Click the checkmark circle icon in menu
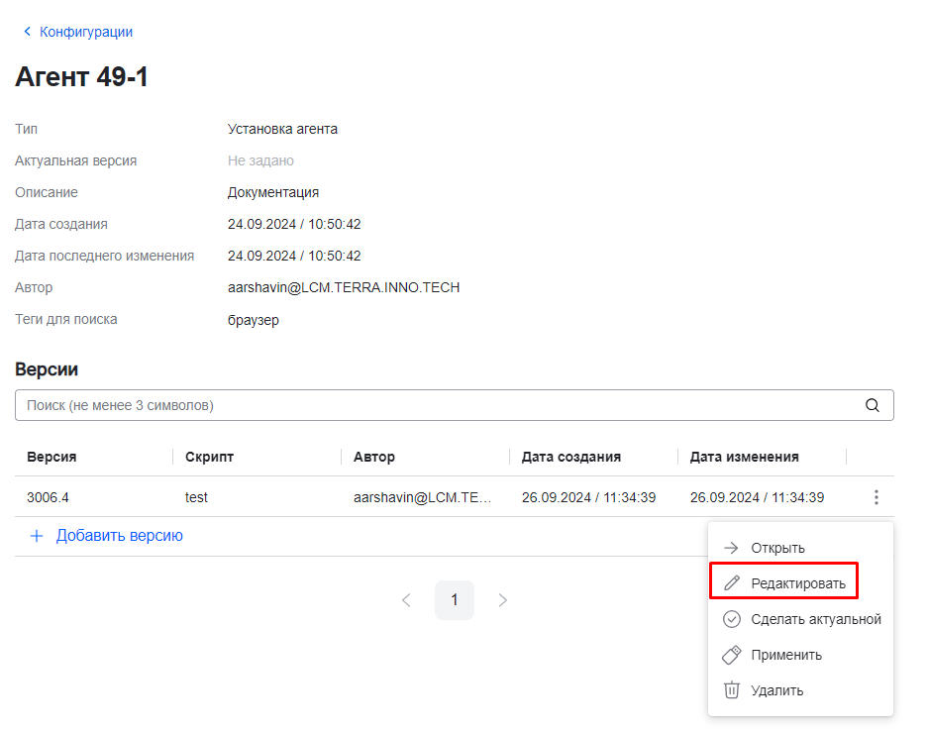927x733 pixels. [x=732, y=619]
